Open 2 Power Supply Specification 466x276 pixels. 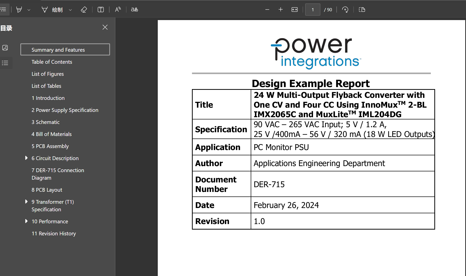(x=65, y=110)
